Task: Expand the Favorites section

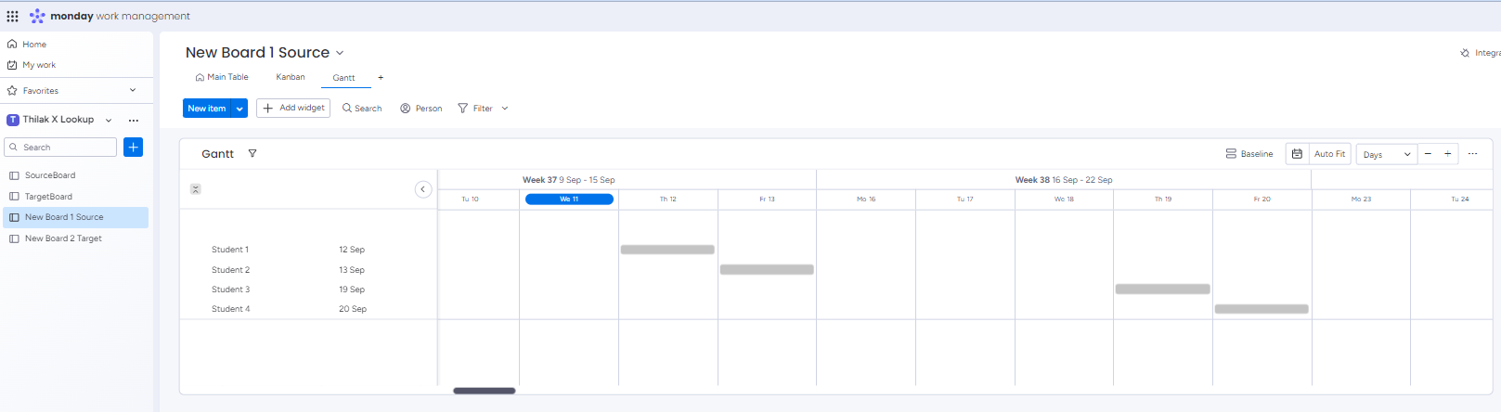Action: click(x=133, y=91)
